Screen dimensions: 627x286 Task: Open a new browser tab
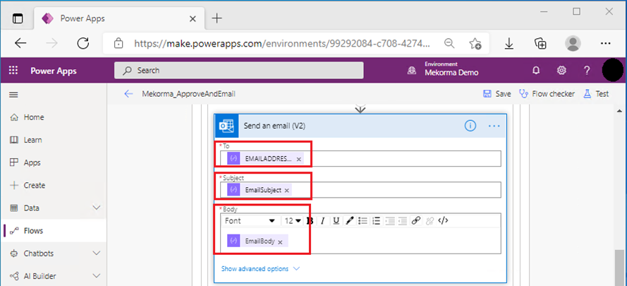pos(217,18)
